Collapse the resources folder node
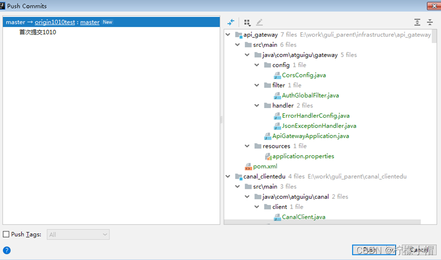The width and height of the screenshot is (441, 260). pyautogui.click(x=247, y=146)
